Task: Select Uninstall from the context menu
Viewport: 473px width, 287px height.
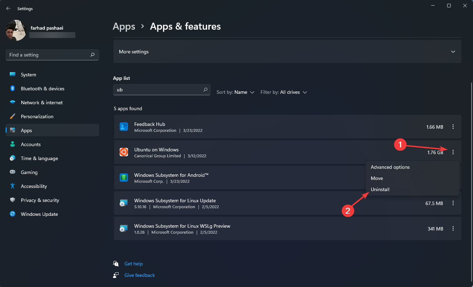Action: 380,189
